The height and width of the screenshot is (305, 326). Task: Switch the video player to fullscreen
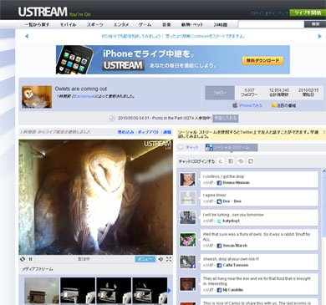tap(169, 259)
